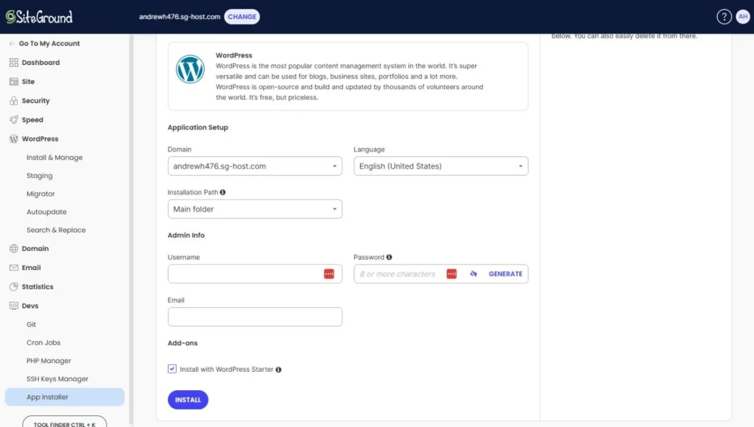This screenshot has height=427, width=754.
Task: Open the help question mark icon
Action: 724,17
